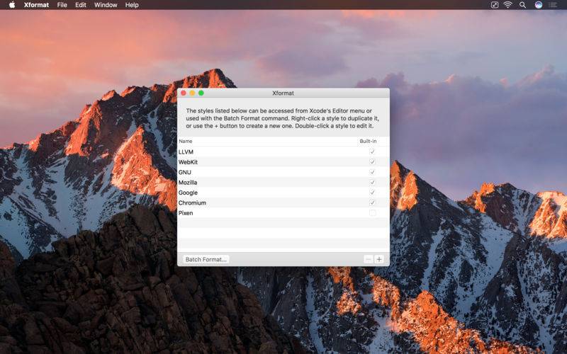Open the Edit menu
The image size is (567, 354).
pos(81,5)
